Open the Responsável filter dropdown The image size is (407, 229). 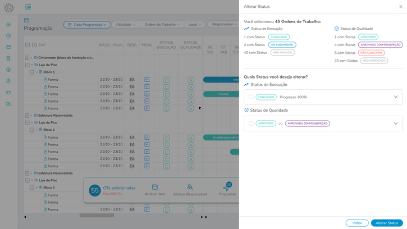click(x=224, y=24)
